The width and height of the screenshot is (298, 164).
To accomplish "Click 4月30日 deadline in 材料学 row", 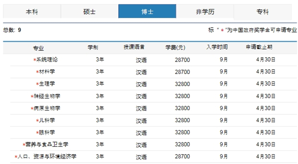I will 266,71.
